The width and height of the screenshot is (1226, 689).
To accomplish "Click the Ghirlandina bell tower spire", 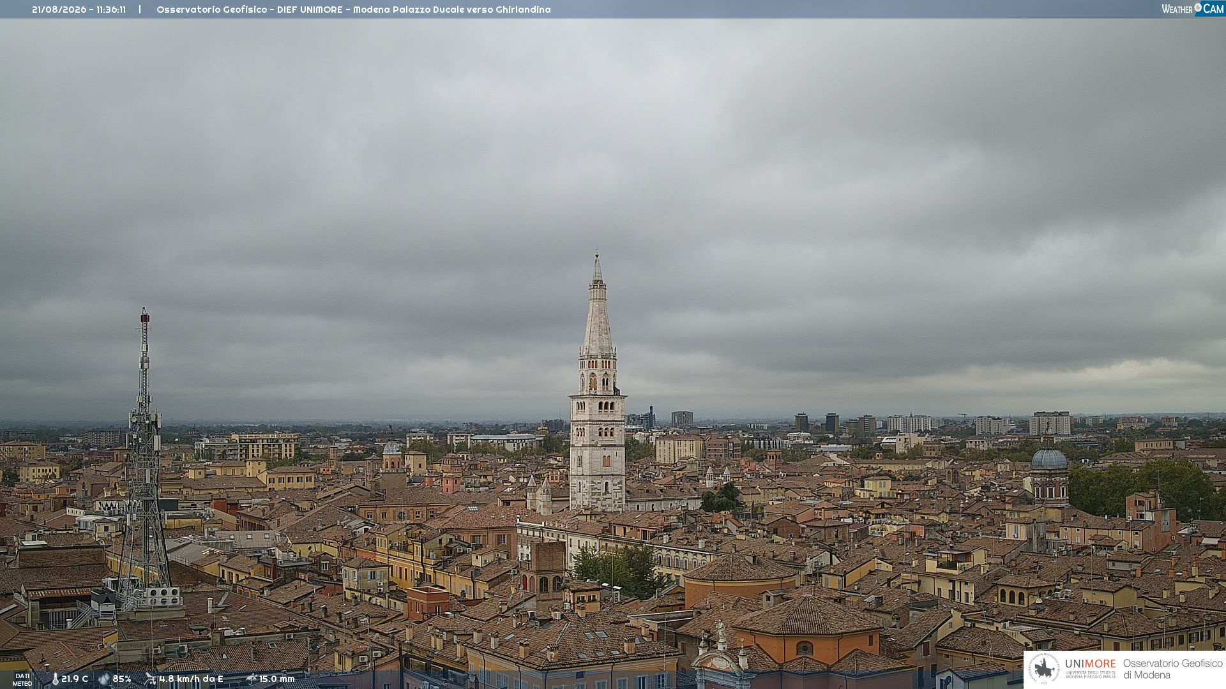I will tap(598, 306).
